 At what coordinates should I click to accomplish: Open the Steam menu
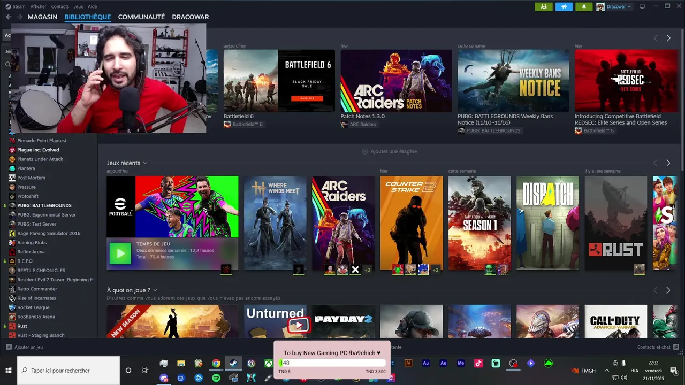click(x=16, y=6)
